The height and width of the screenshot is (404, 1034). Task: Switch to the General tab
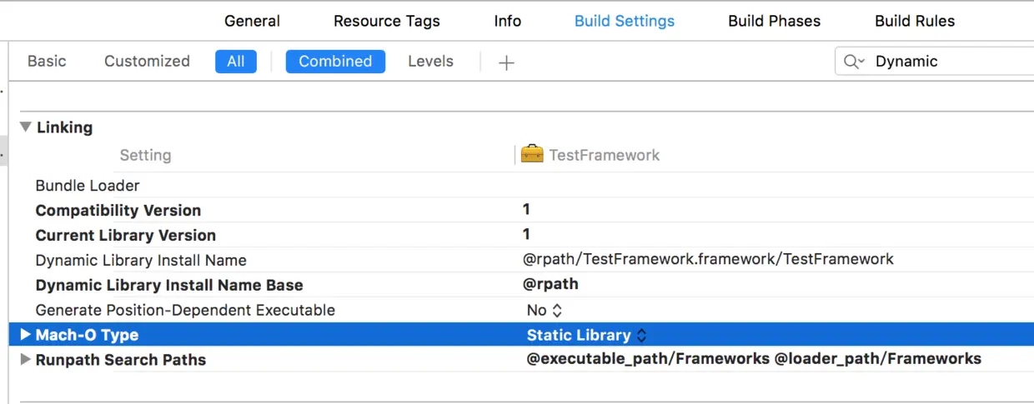click(x=252, y=21)
